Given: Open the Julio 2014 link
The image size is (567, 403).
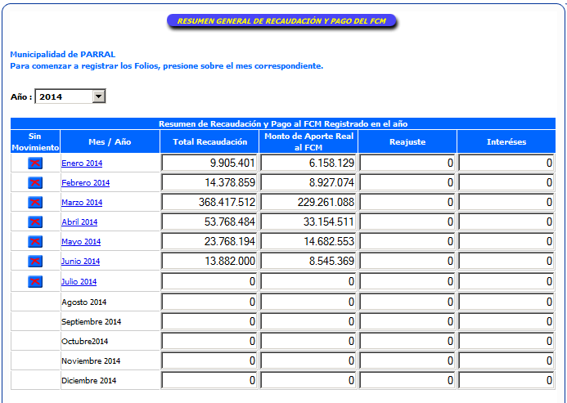Looking at the screenshot, I should coord(79,281).
